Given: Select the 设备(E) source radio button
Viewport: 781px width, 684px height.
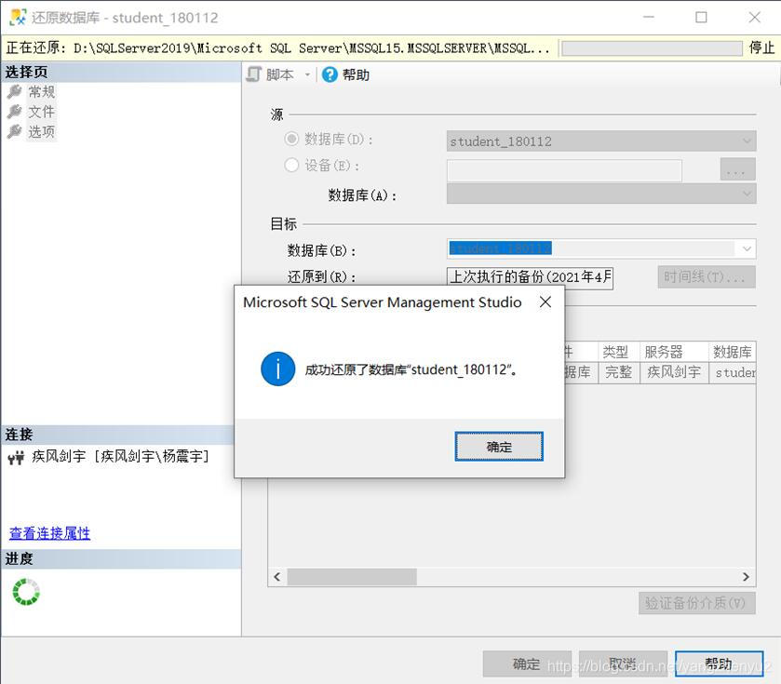Looking at the screenshot, I should [x=291, y=165].
